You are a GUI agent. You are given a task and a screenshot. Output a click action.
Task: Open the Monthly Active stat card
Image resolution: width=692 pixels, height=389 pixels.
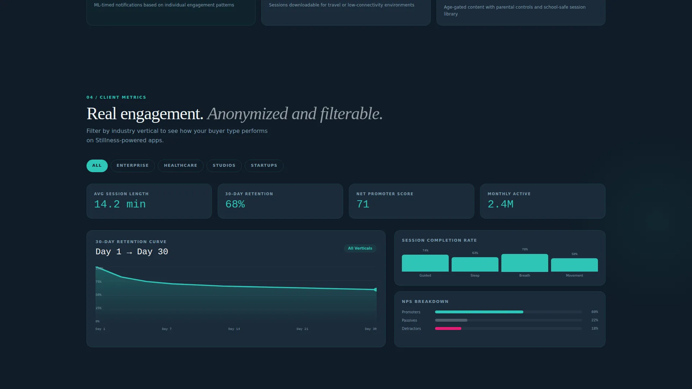(542, 201)
